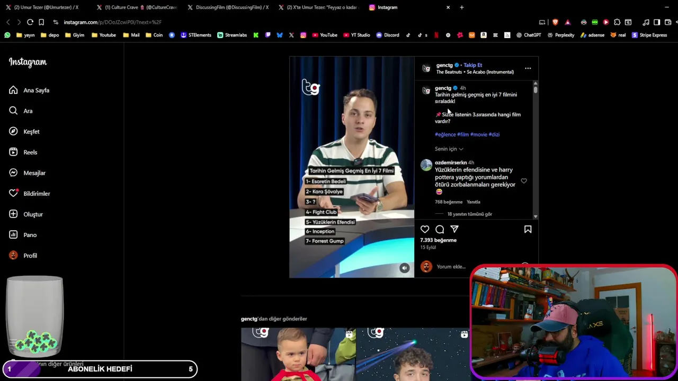
Task: Open Profil in the sidebar
Action: 23,256
